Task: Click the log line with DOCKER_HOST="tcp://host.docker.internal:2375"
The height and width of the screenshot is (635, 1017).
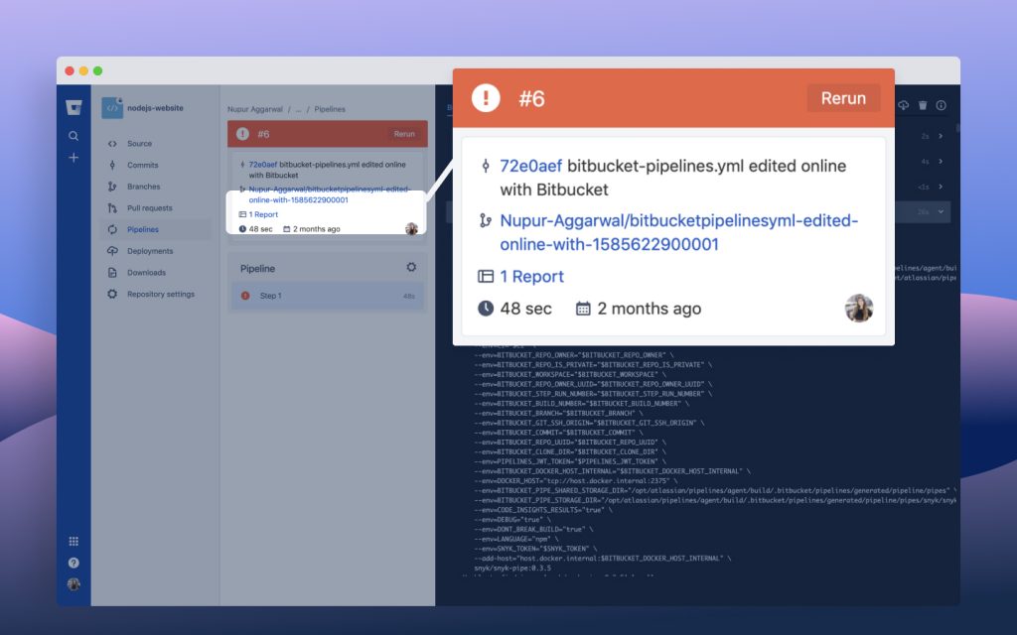Action: click(577, 481)
